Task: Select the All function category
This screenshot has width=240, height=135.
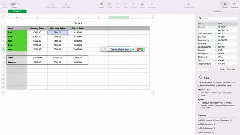Action: click(x=207, y=24)
